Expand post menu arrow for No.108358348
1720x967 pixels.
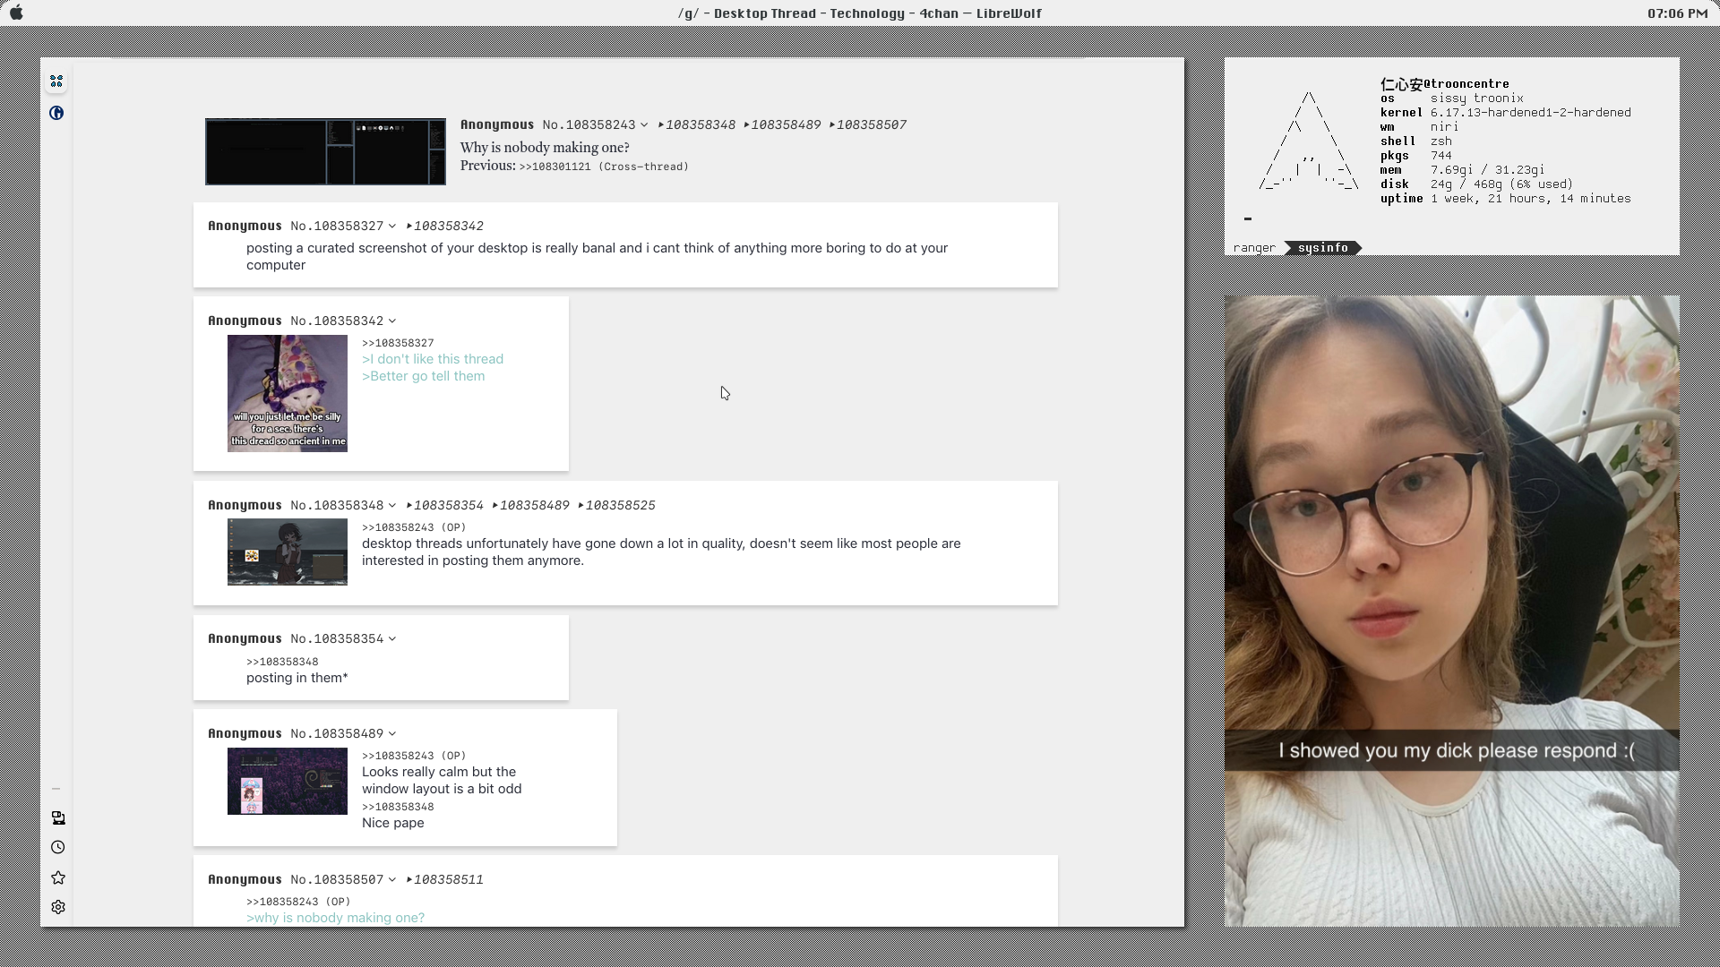tap(392, 506)
